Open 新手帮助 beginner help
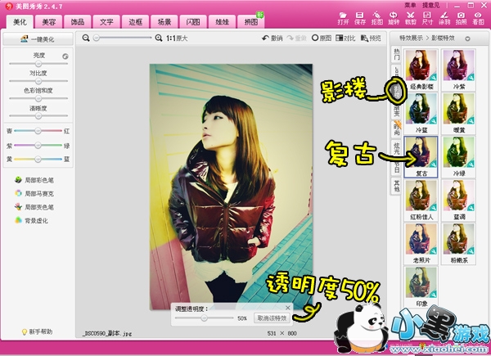The height and width of the screenshot is (356, 491). (37, 331)
